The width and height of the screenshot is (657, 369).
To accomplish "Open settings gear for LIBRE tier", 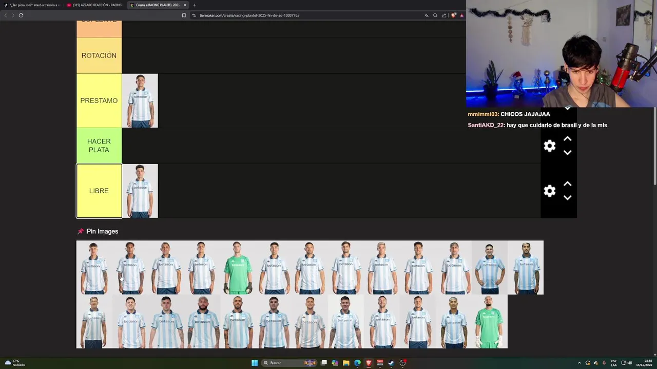I will click(550, 191).
